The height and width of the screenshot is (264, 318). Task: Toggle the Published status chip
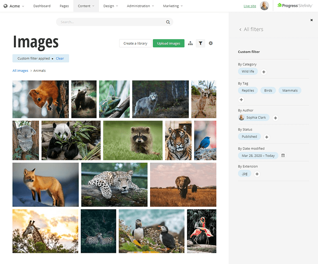[x=249, y=137]
